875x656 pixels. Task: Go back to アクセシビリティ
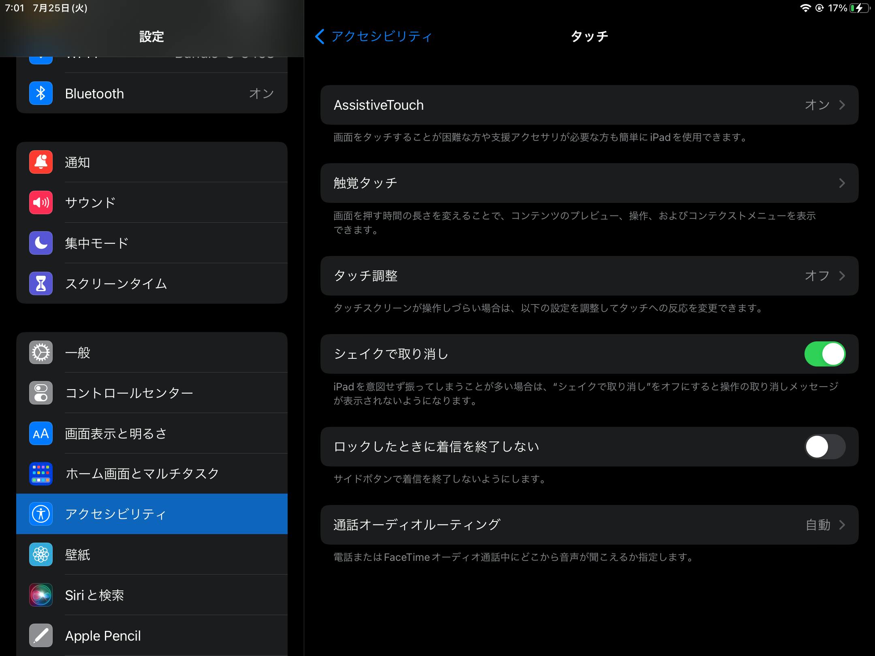click(373, 36)
